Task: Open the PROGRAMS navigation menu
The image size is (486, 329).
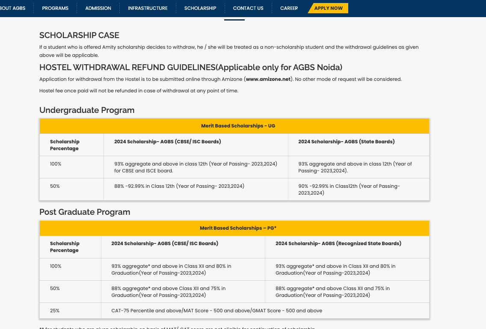Action: click(x=55, y=8)
